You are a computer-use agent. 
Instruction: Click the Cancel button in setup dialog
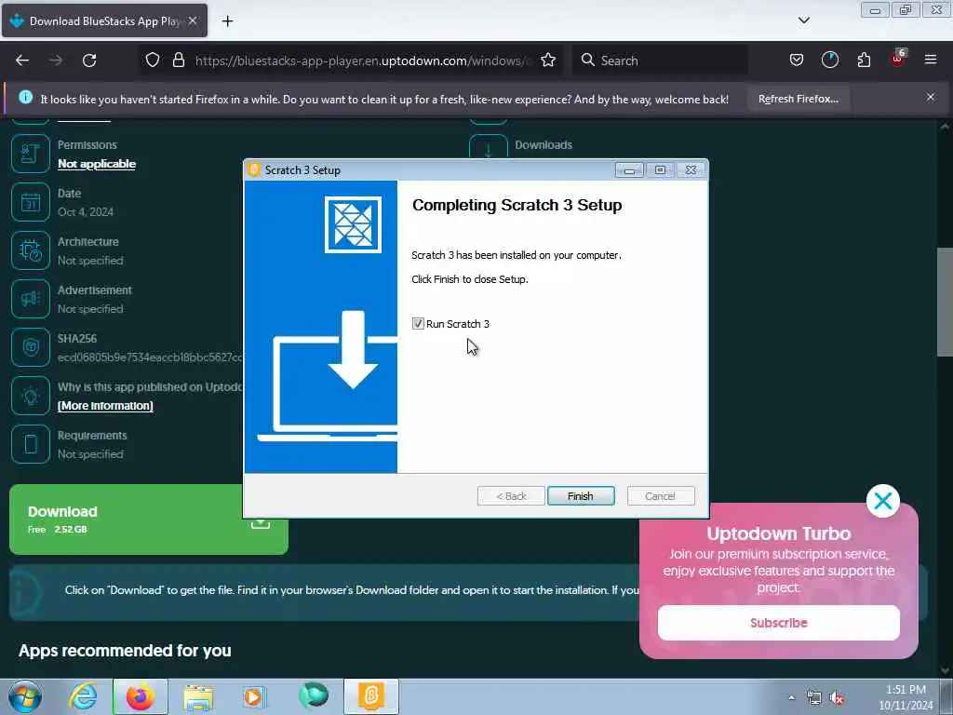[660, 496]
